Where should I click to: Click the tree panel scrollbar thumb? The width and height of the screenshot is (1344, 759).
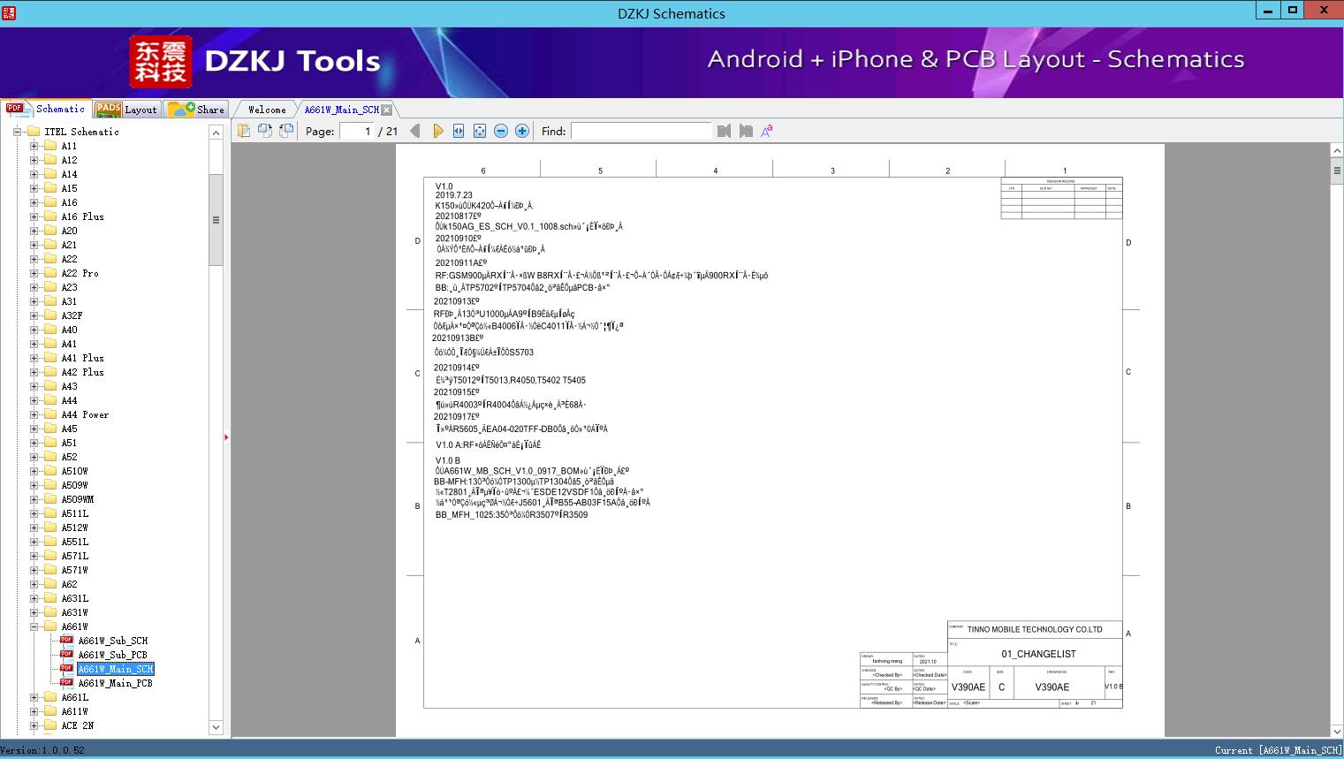216,220
